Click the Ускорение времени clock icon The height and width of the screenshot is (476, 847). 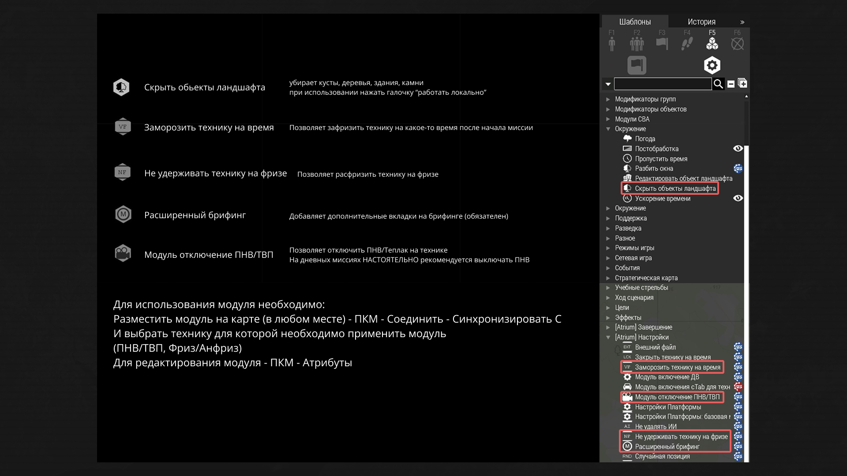[x=627, y=198]
